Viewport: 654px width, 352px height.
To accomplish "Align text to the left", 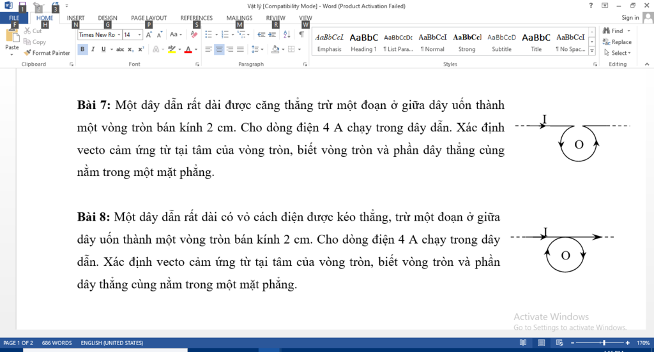I will tap(209, 49).
